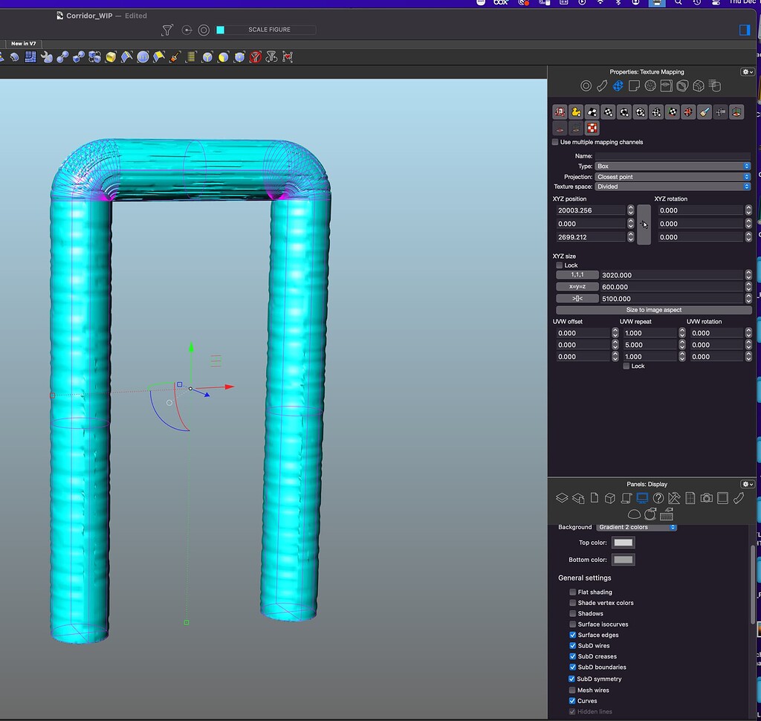Toggle the Lock checkbox under UVW rotation
Image resolution: width=761 pixels, height=721 pixels.
pyautogui.click(x=626, y=366)
